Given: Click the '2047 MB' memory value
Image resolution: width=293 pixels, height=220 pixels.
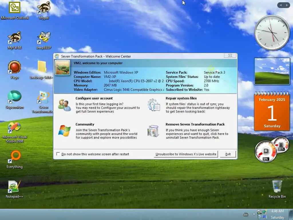Looking at the screenshot, I should 110,85.
